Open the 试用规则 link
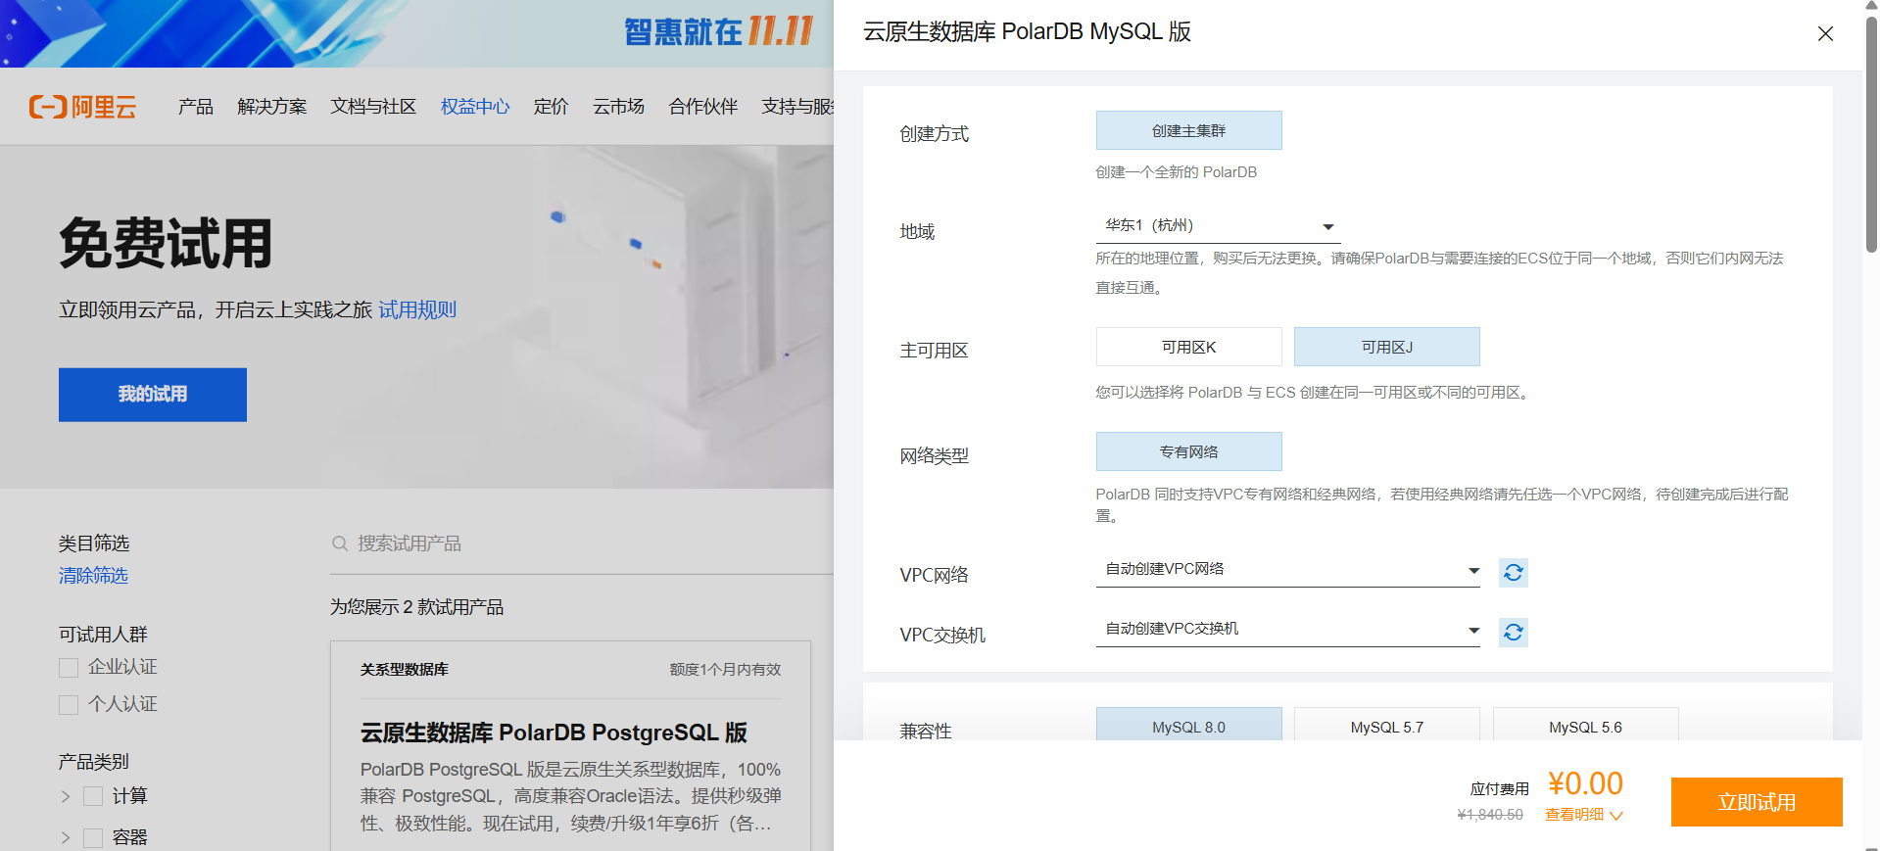 pyautogui.click(x=417, y=310)
